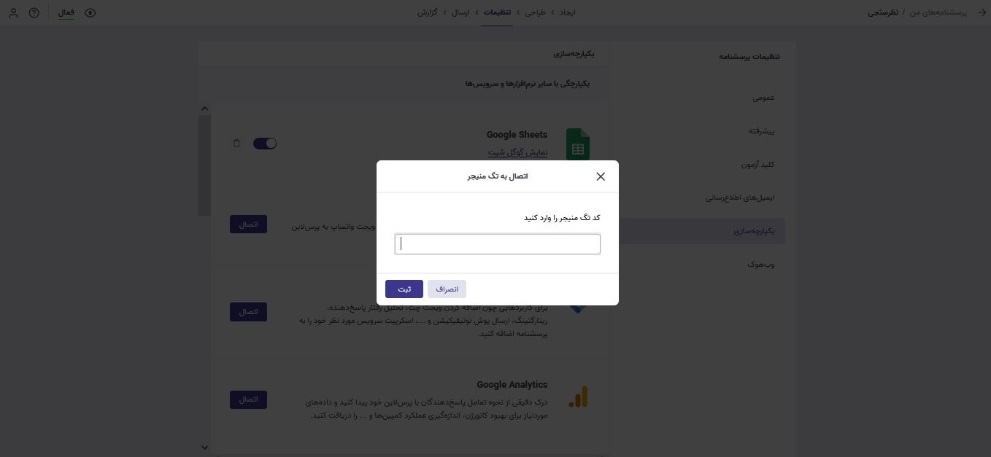Delete Google Sheets integration with the trash icon

pos(237,143)
